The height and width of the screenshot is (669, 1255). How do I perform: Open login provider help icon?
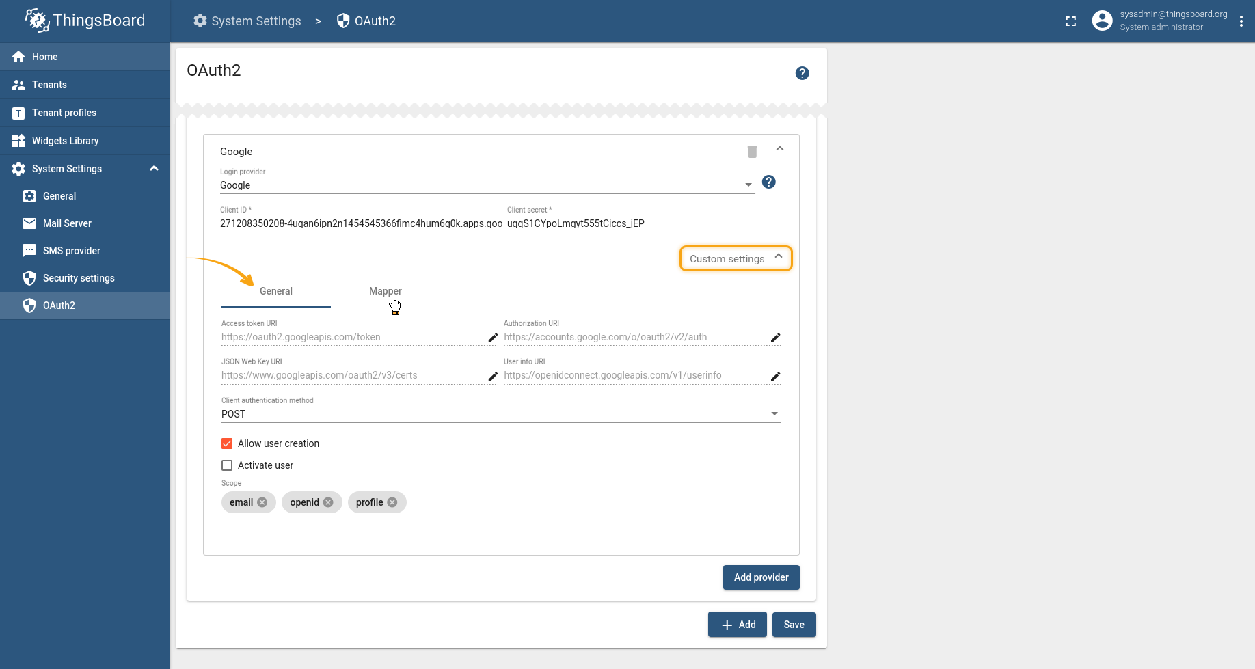(x=769, y=182)
